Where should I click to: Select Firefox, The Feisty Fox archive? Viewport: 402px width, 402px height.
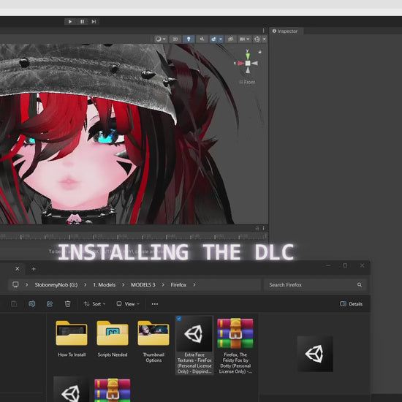point(235,346)
